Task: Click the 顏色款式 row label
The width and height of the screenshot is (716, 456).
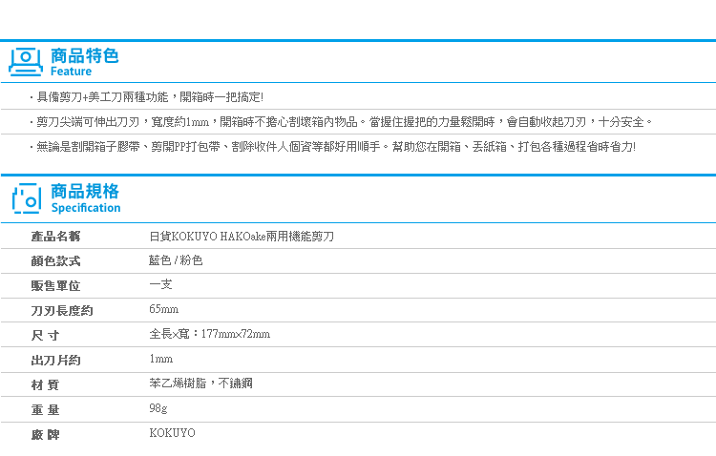Action: [x=55, y=261]
